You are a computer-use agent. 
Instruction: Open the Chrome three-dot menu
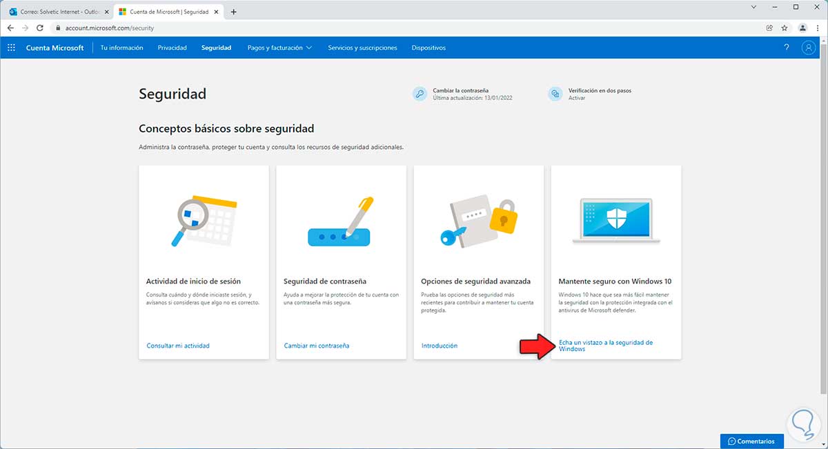tap(818, 28)
